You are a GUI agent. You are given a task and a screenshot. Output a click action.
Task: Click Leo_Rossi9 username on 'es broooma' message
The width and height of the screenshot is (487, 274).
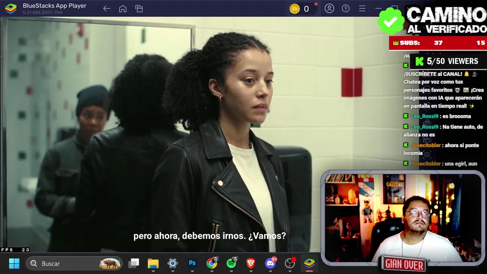[425, 116]
